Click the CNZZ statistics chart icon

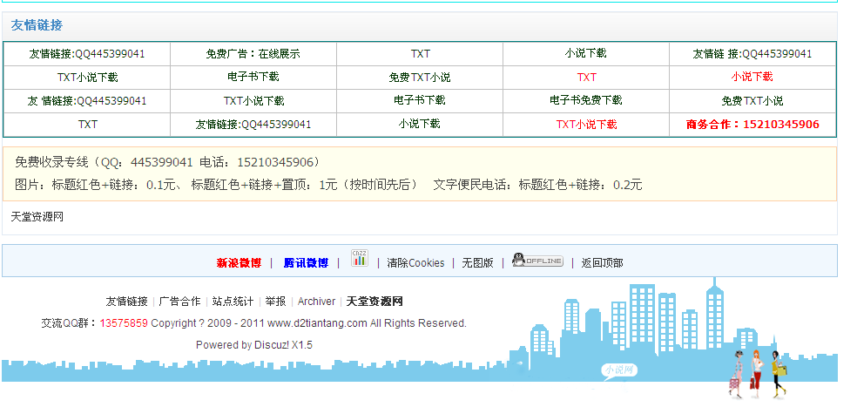359,258
